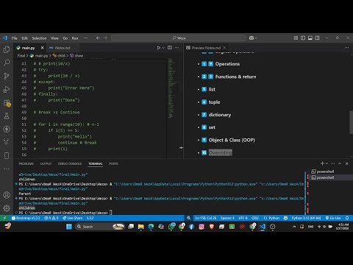Screen dimensions: 353x265
Task: Show hidden menu bar items (ellipsis)
Action: [x=85, y=38]
